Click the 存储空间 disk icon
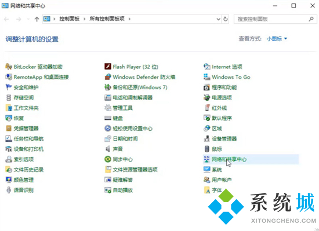This screenshot has height=231, width=319. click(x=9, y=98)
